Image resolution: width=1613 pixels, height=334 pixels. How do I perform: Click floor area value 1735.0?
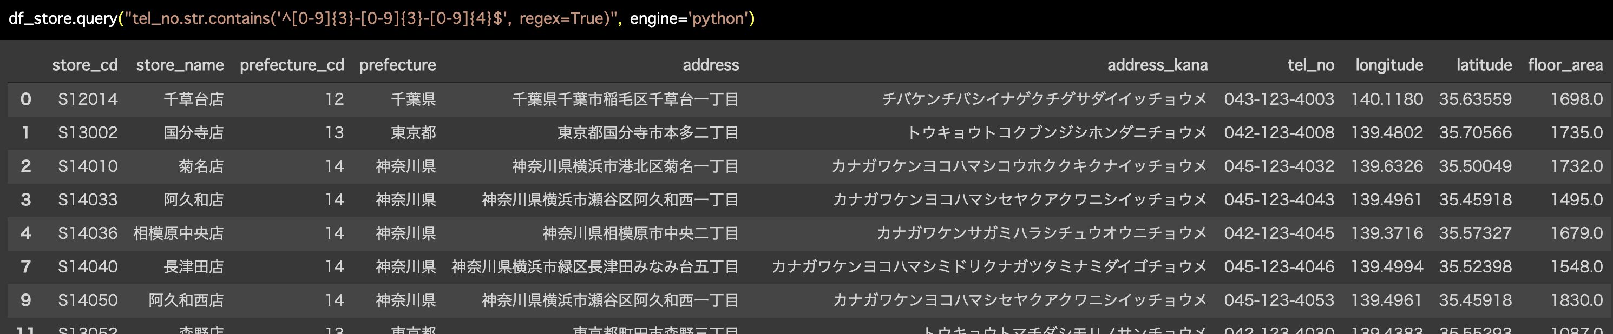1576,132
